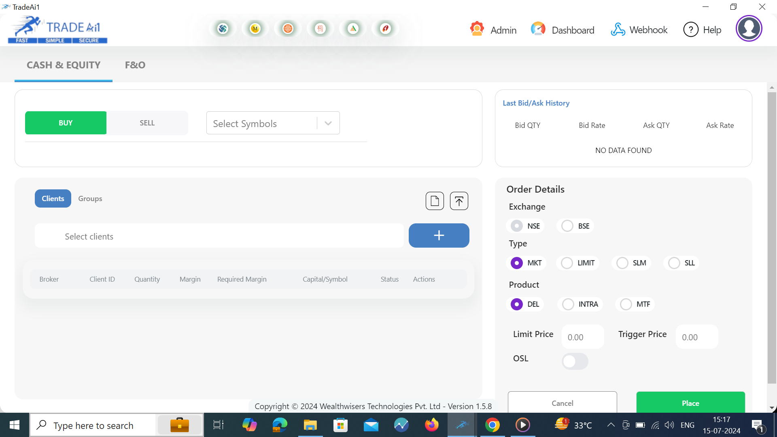Open Microsoft Edge from the taskbar
The image size is (777, 437).
pyautogui.click(x=280, y=425)
